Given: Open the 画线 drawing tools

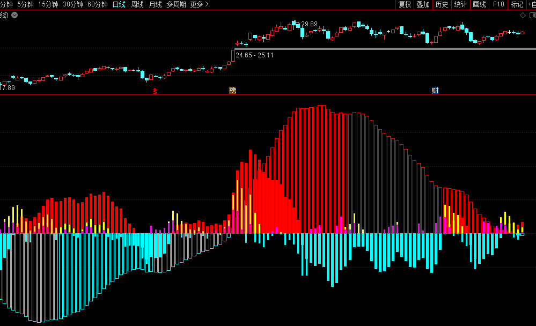Looking at the screenshot, I should pyautogui.click(x=479, y=5).
